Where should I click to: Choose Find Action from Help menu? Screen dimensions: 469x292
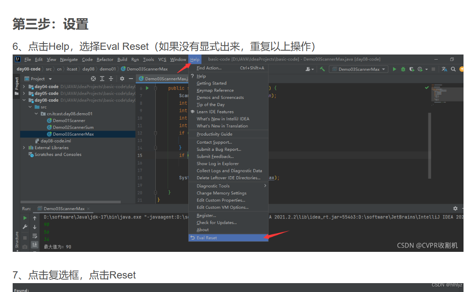[228, 68]
